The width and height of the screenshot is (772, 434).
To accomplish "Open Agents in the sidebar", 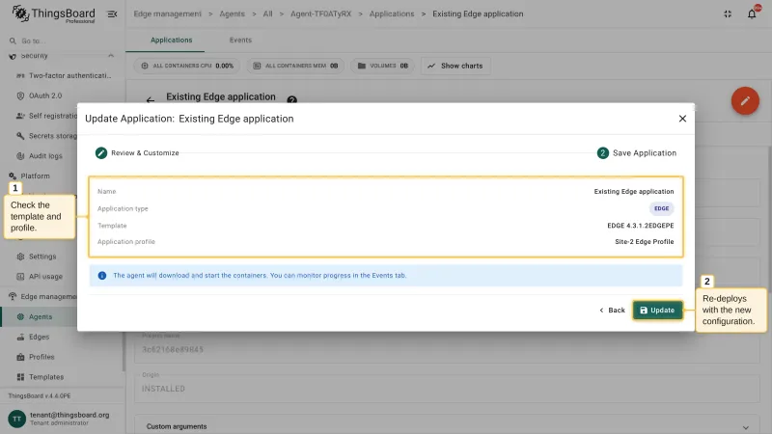I will (x=40, y=317).
